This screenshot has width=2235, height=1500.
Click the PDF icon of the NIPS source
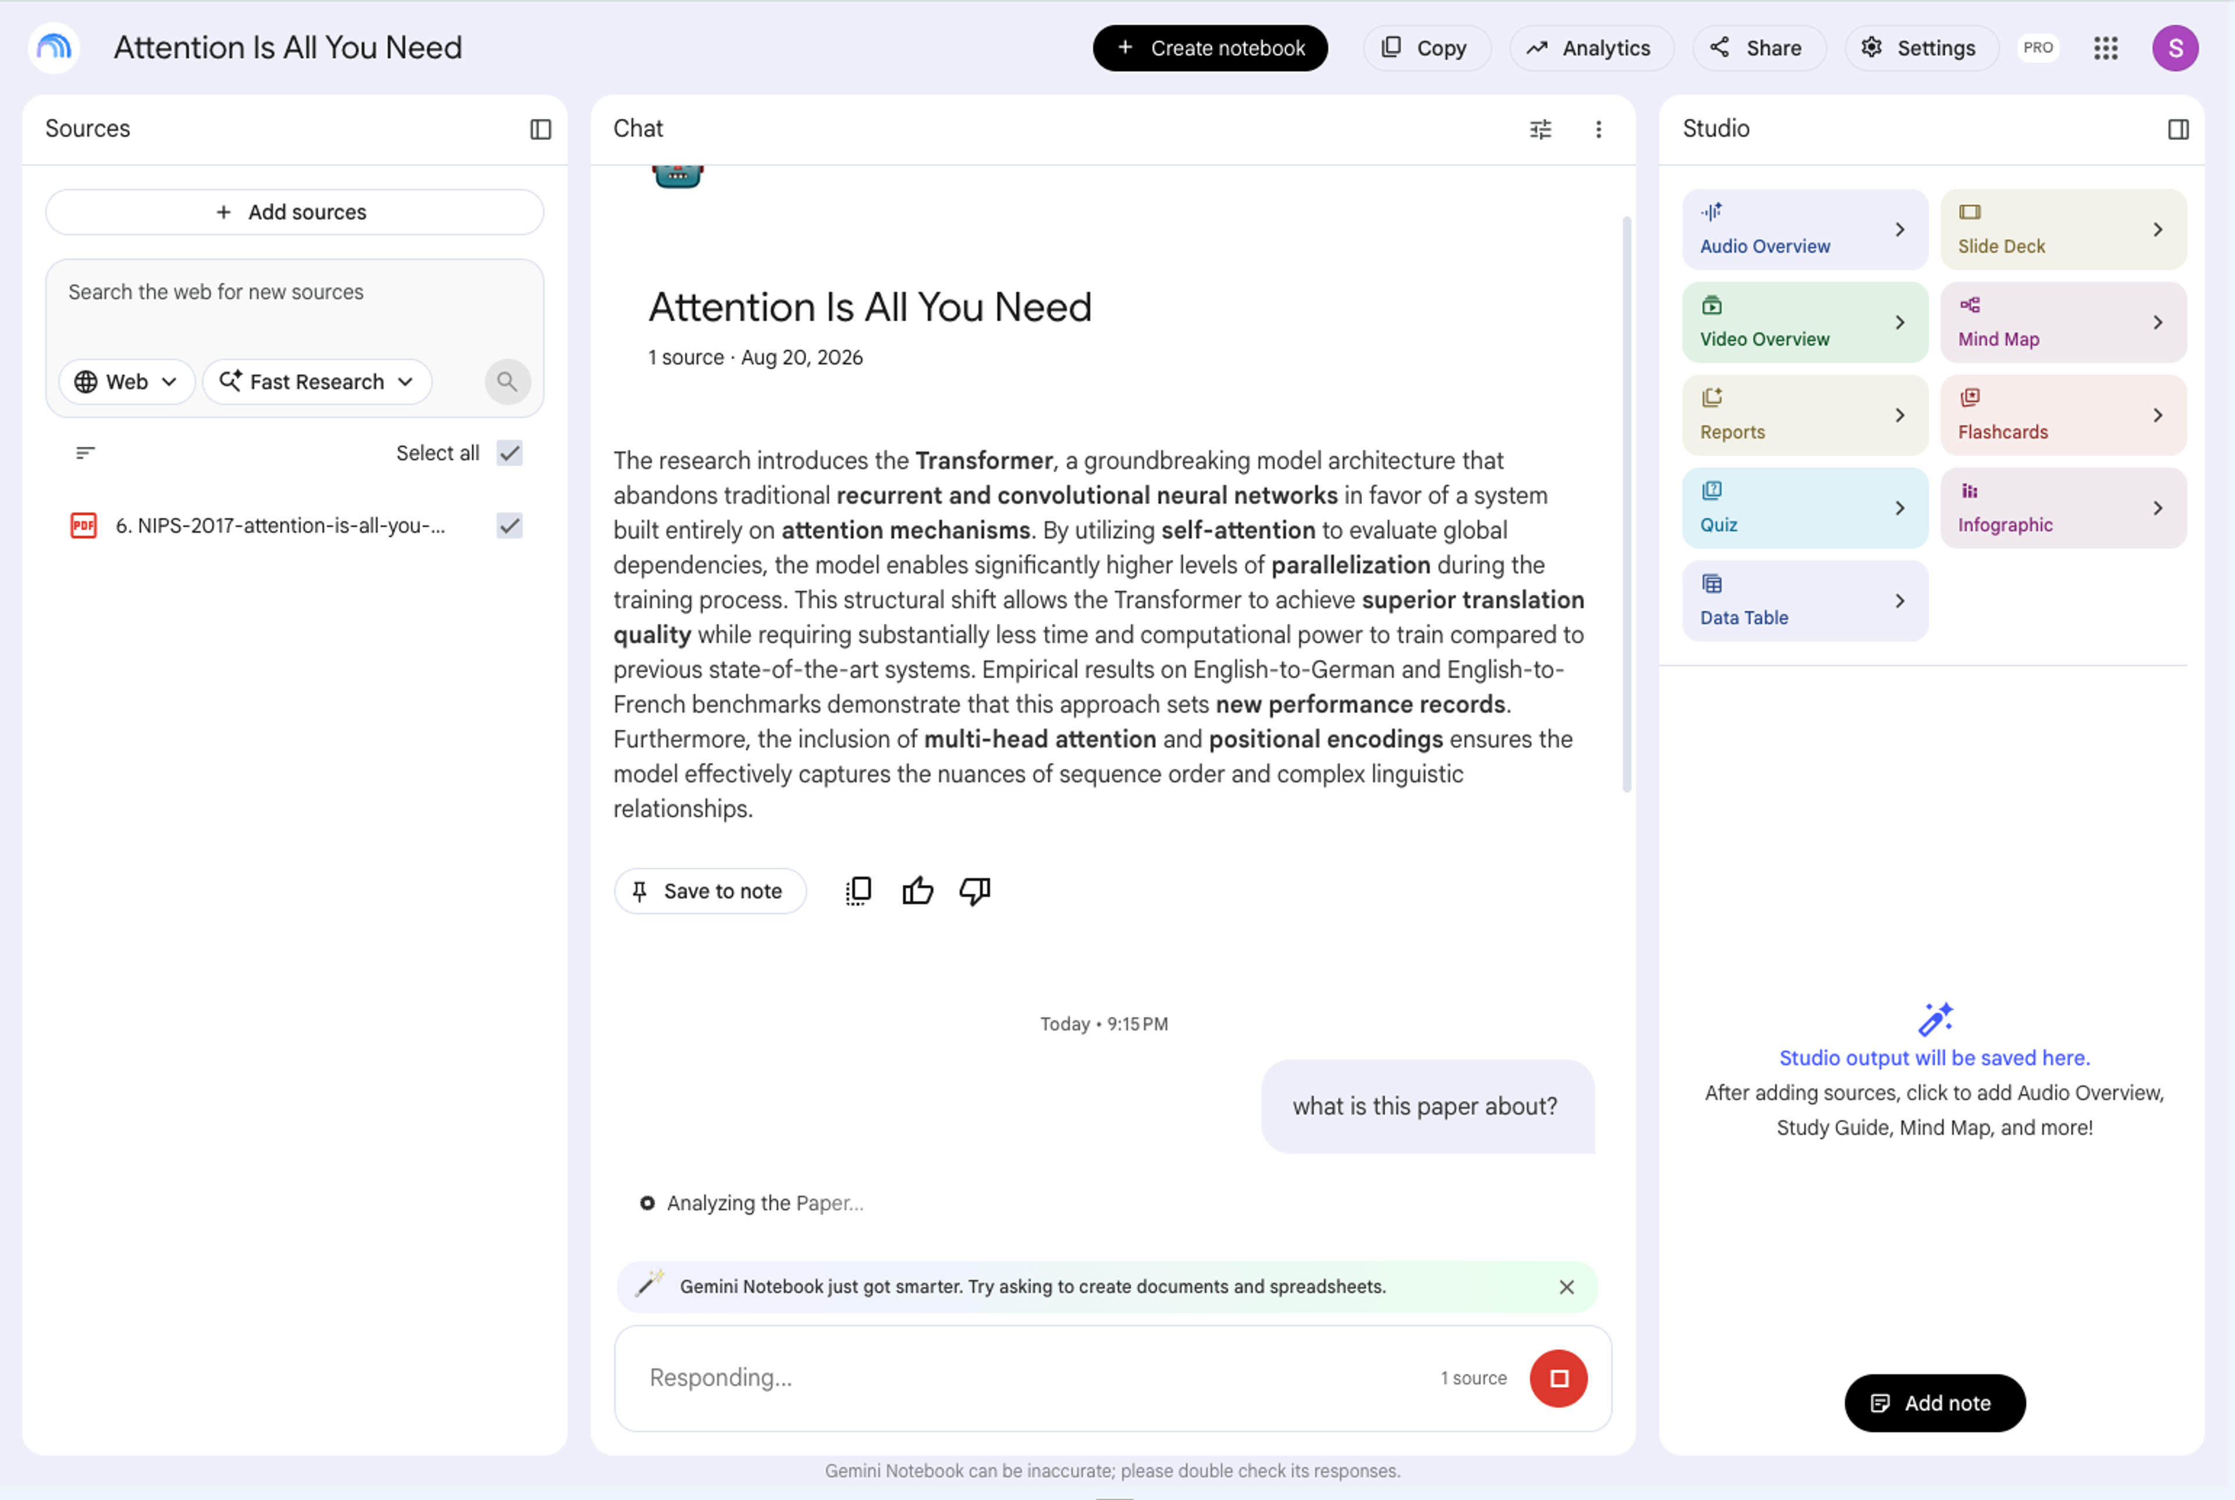pyautogui.click(x=84, y=525)
